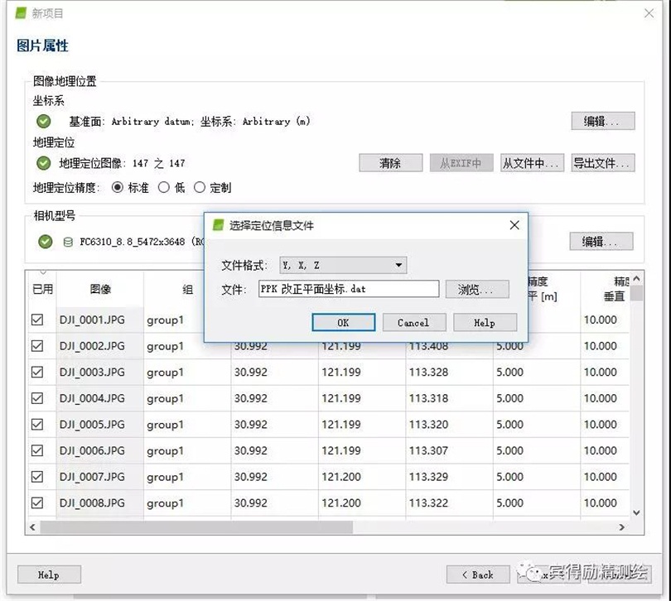Screen dimensions: 671x601
Task: Sort by the 已用 column header
Action: pos(42,289)
